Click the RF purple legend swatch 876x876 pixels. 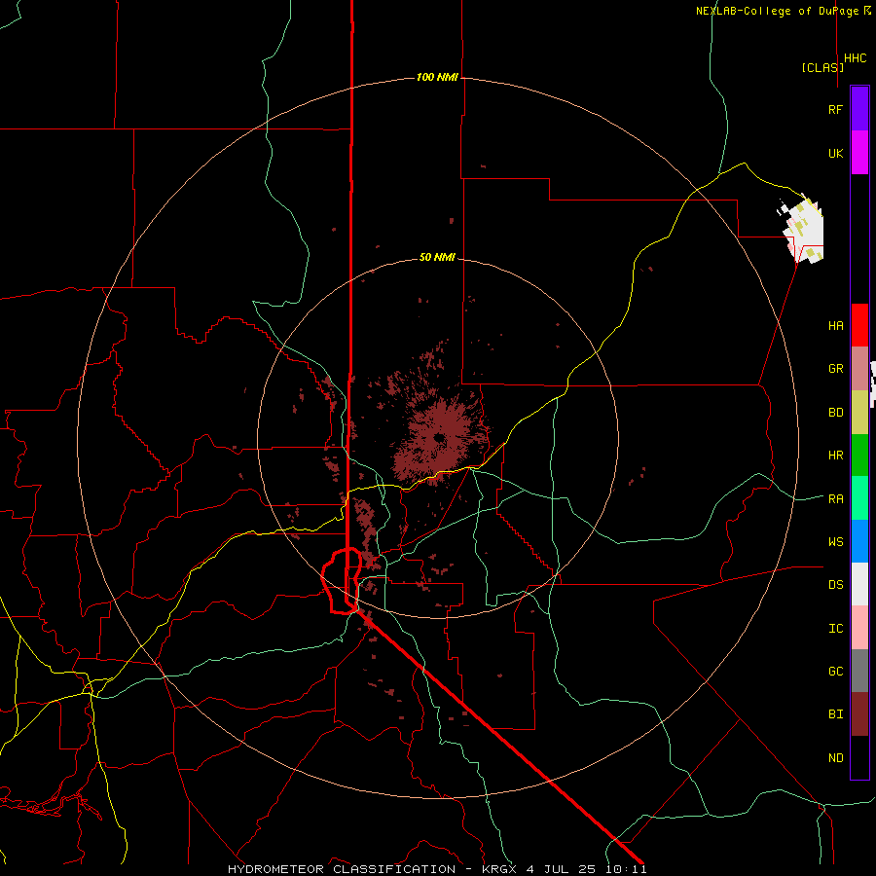coord(859,109)
